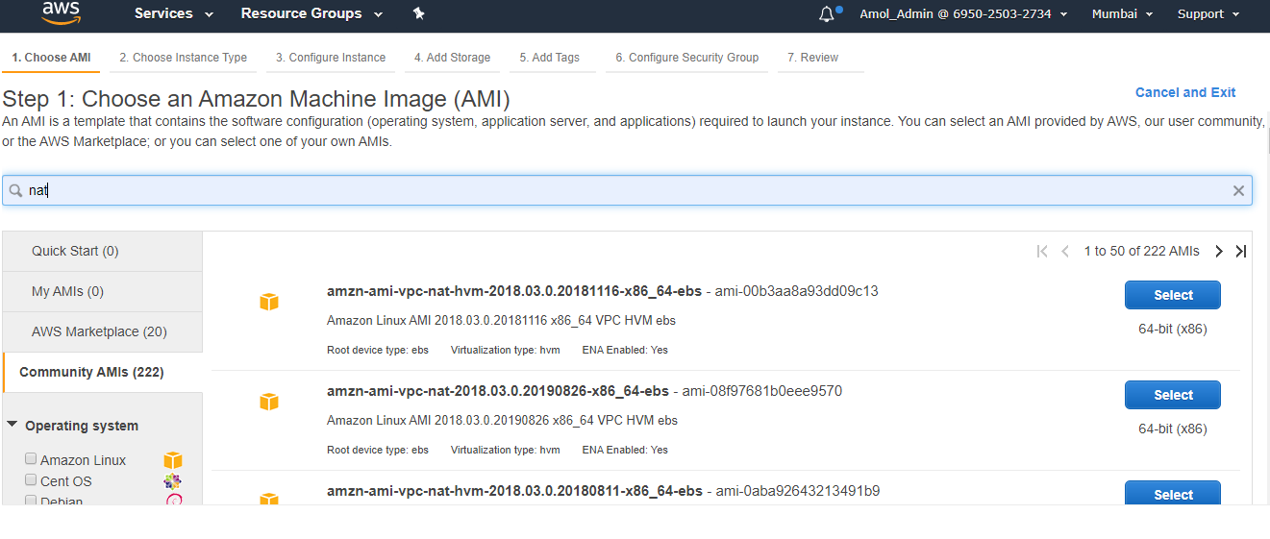The width and height of the screenshot is (1270, 539).
Task: Click the Amazon Linux orange cube filter icon
Action: 173,460
